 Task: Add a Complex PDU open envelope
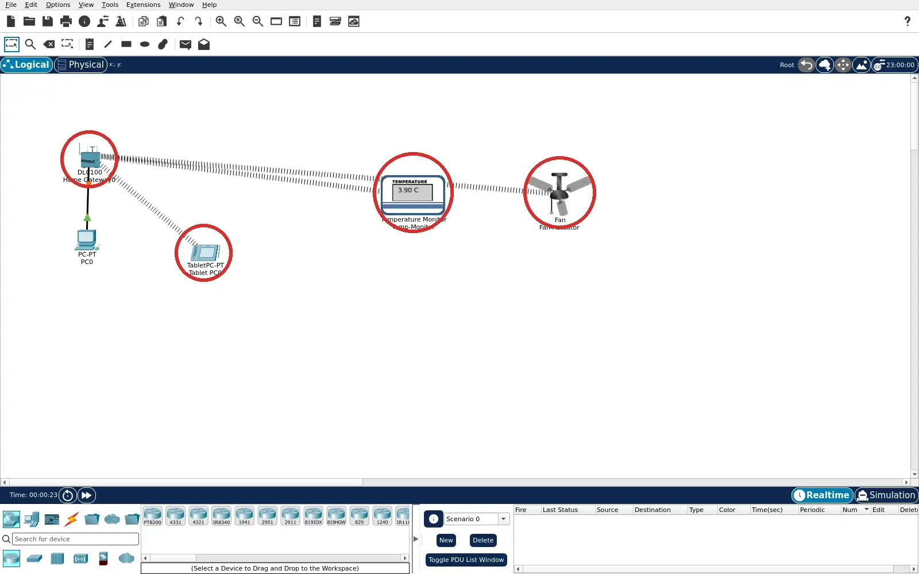click(x=204, y=44)
